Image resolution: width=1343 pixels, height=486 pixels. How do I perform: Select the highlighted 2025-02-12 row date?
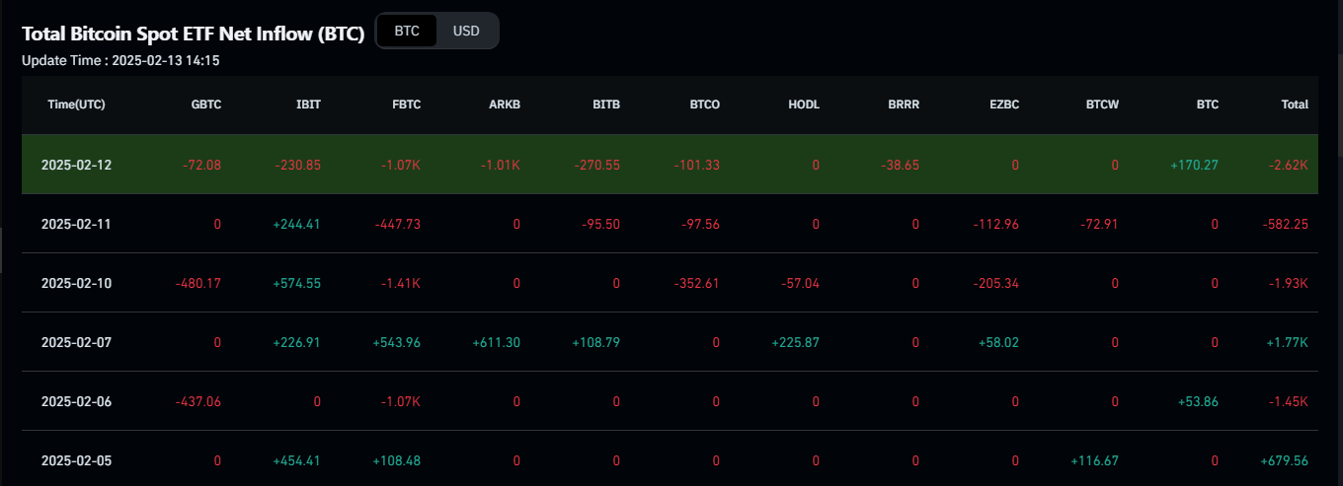tap(76, 165)
